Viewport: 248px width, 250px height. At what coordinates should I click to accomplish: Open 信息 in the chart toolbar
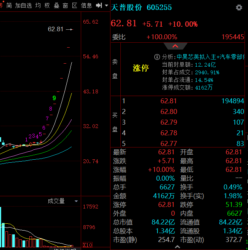[x=86, y=6]
